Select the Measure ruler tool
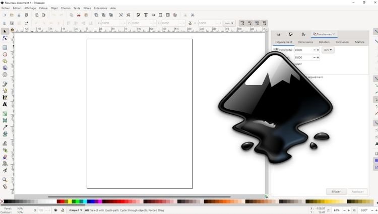This screenshot has height=214, width=378. [x=5, y=187]
